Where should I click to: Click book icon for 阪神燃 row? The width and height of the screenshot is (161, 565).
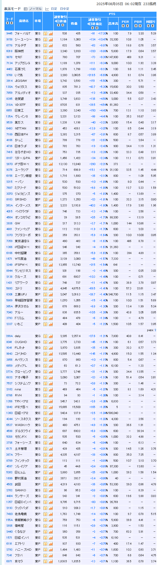tap(45, 51)
